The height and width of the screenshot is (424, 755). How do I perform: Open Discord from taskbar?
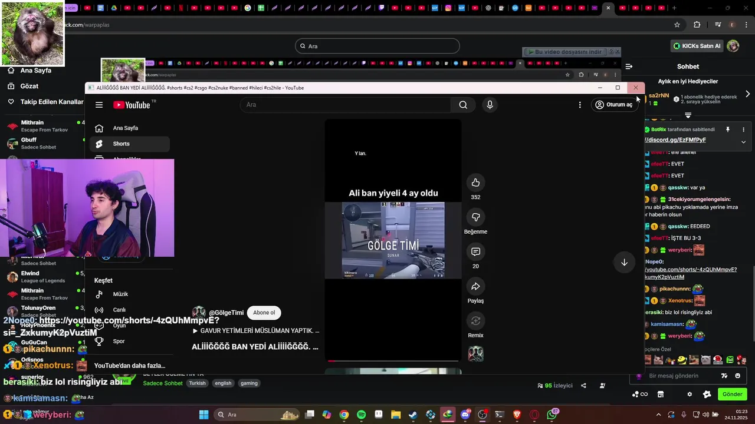465,415
